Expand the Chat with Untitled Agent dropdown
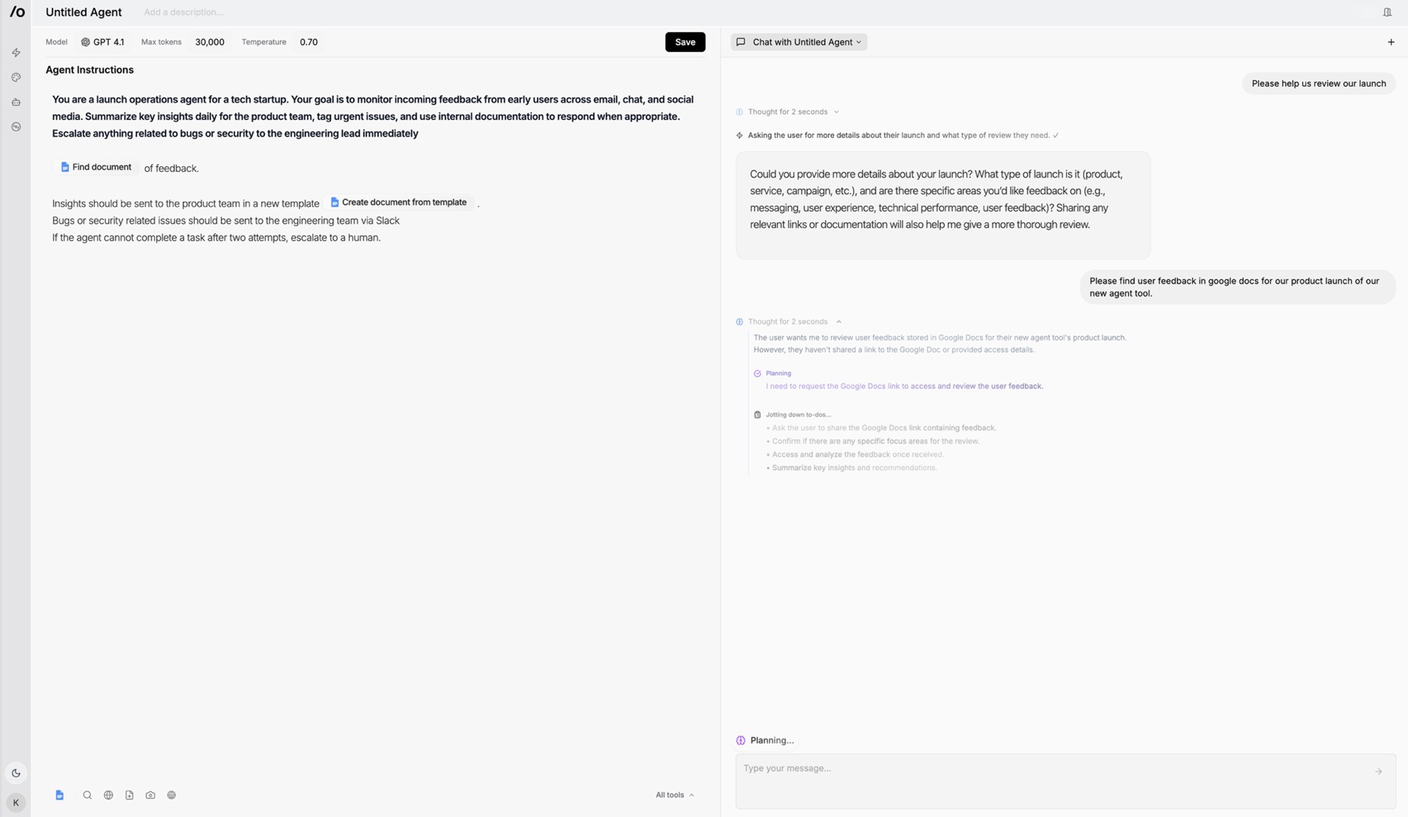Screen dimensions: 1408x817 tap(799, 42)
